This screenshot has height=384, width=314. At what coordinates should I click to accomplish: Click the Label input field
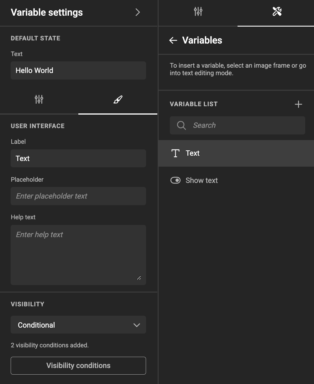[x=78, y=158]
